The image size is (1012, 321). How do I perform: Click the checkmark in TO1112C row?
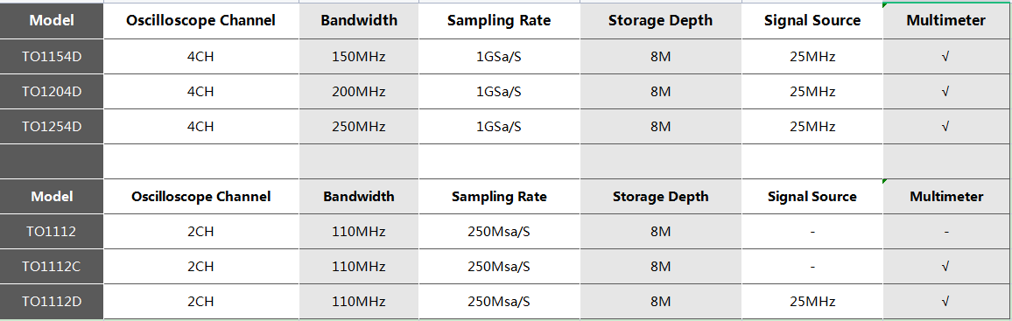coord(947,266)
